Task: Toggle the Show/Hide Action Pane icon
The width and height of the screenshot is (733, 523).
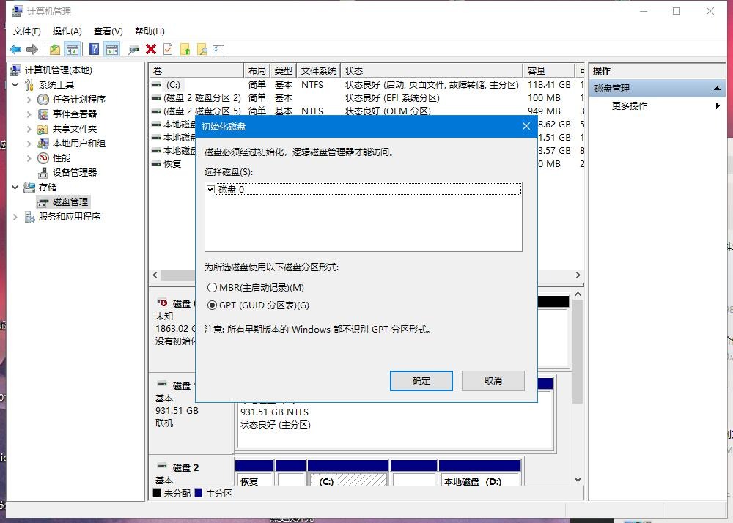Action: click(x=111, y=49)
